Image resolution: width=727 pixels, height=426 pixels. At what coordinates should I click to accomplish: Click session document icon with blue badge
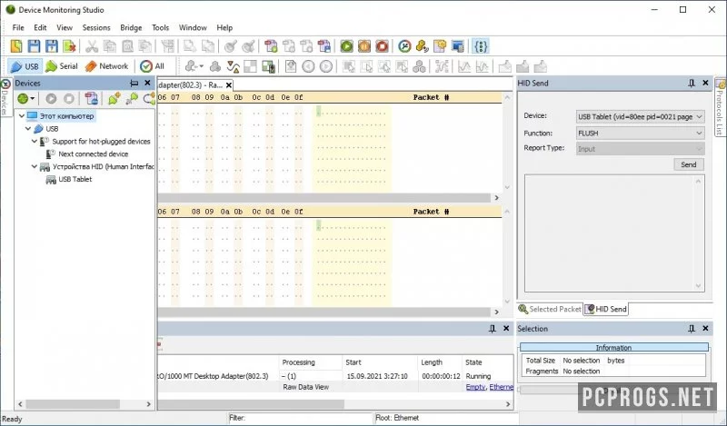[324, 46]
